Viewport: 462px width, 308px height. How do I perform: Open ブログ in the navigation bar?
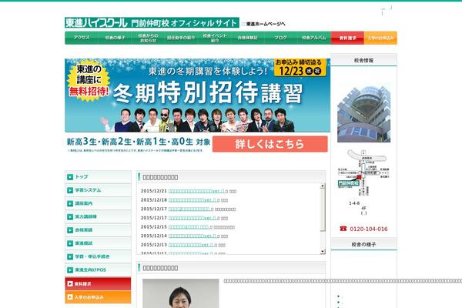[280, 38]
